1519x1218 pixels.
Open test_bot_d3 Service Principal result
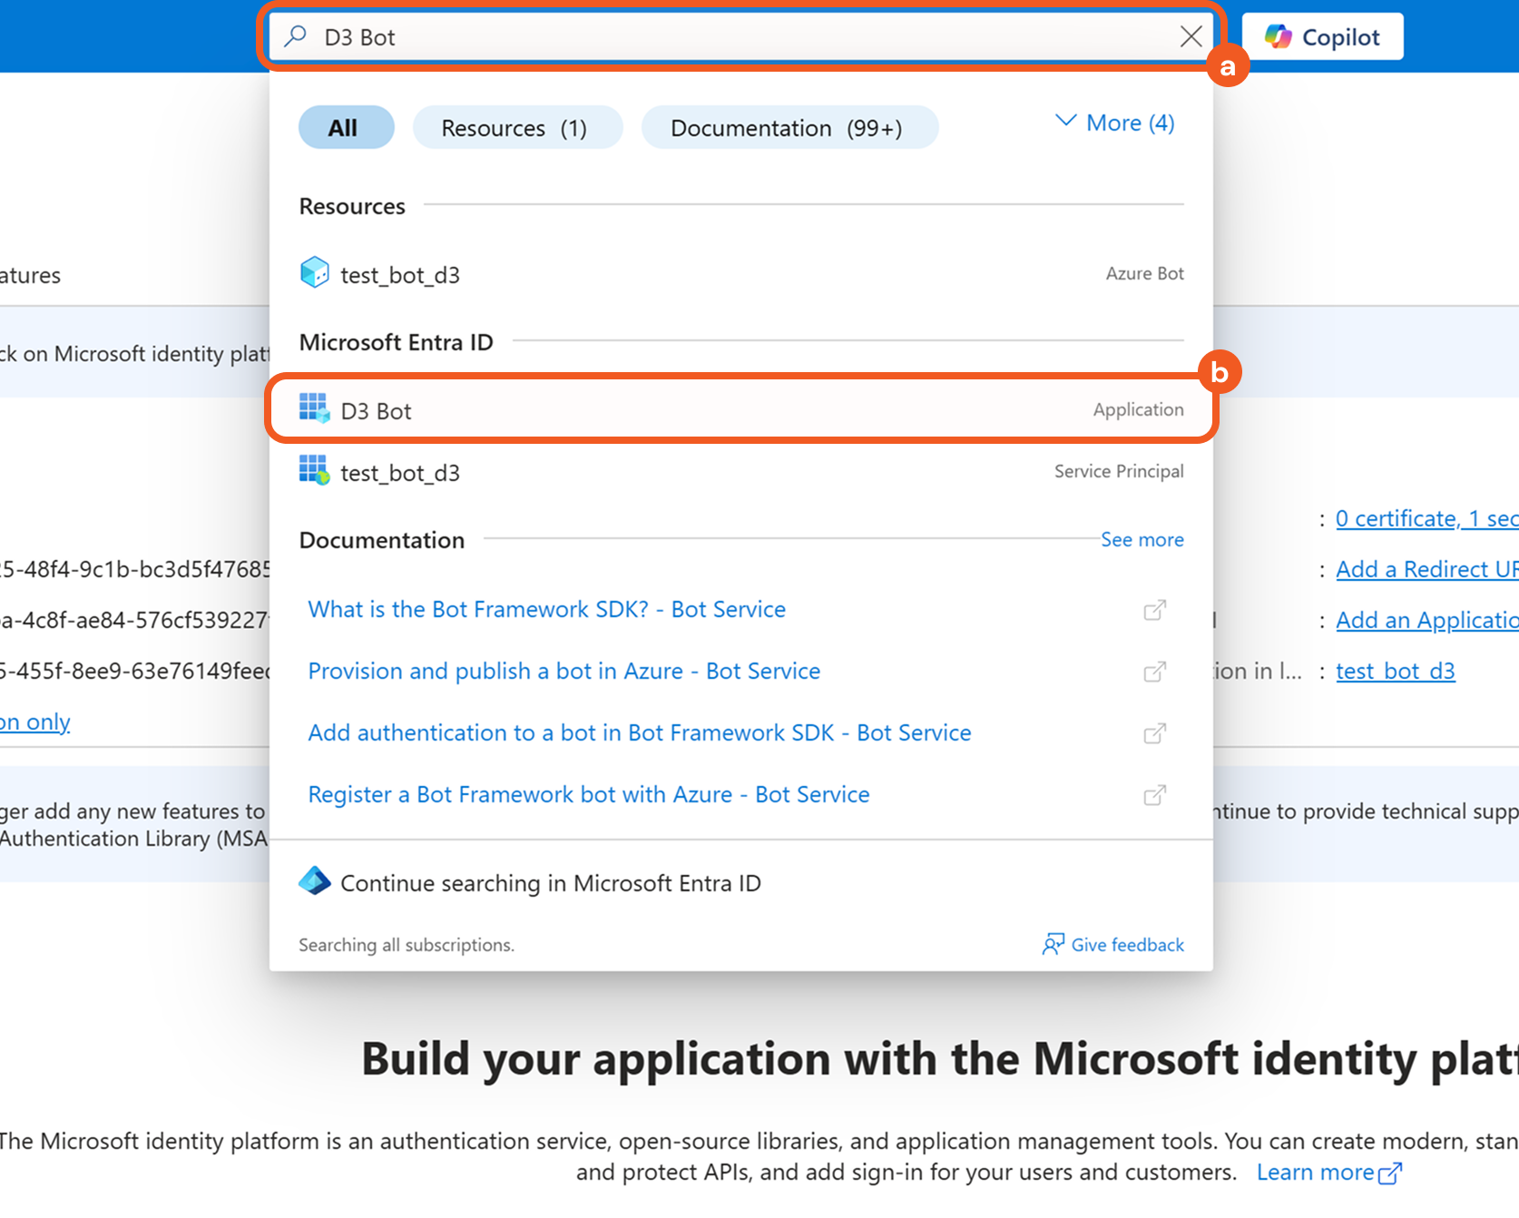tap(400, 472)
